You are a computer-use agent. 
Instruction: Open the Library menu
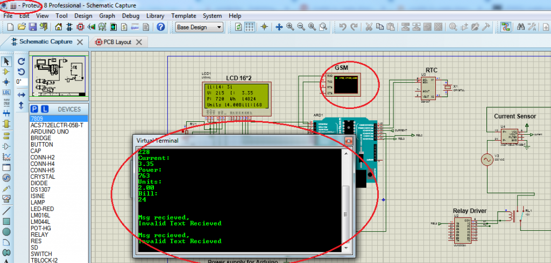coord(156,16)
